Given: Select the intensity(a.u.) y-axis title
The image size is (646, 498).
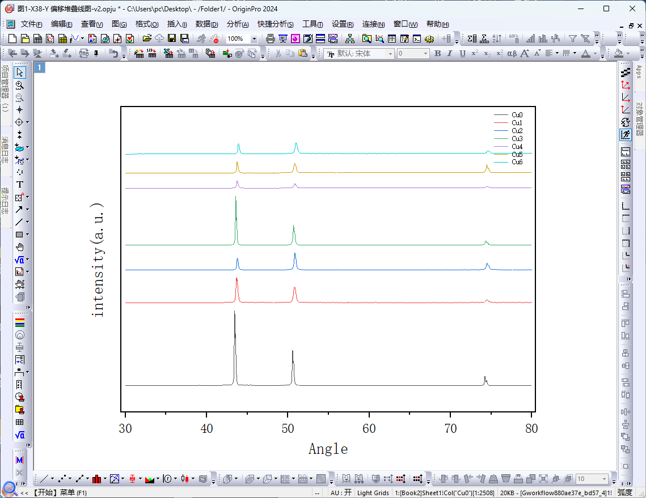Looking at the screenshot, I should click(97, 260).
